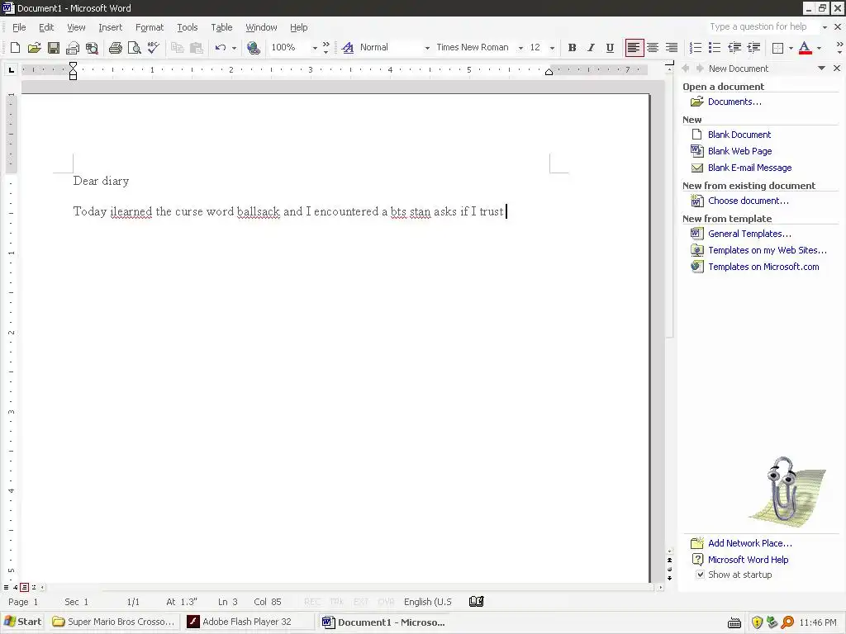Open the Times New Roman font dropdown

point(520,48)
